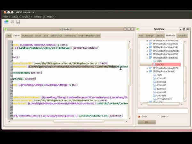Click the method icon next to access$0
Viewport: 192px width, 144px height.
pyautogui.click(x=155, y=78)
